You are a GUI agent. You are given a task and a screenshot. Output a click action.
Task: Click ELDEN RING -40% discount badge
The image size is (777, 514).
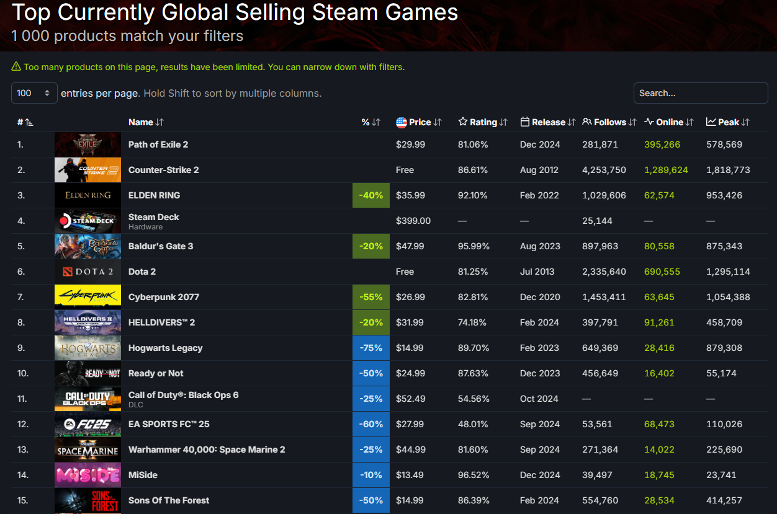click(x=371, y=195)
